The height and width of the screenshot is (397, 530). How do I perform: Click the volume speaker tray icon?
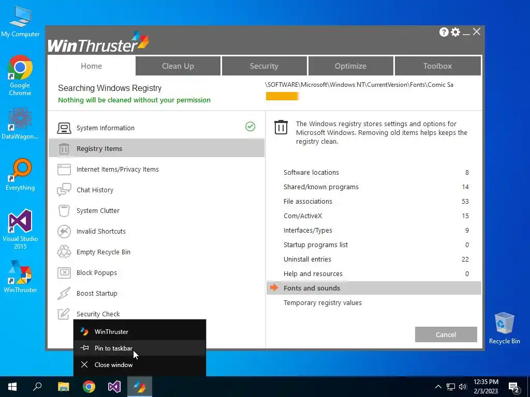(463, 387)
